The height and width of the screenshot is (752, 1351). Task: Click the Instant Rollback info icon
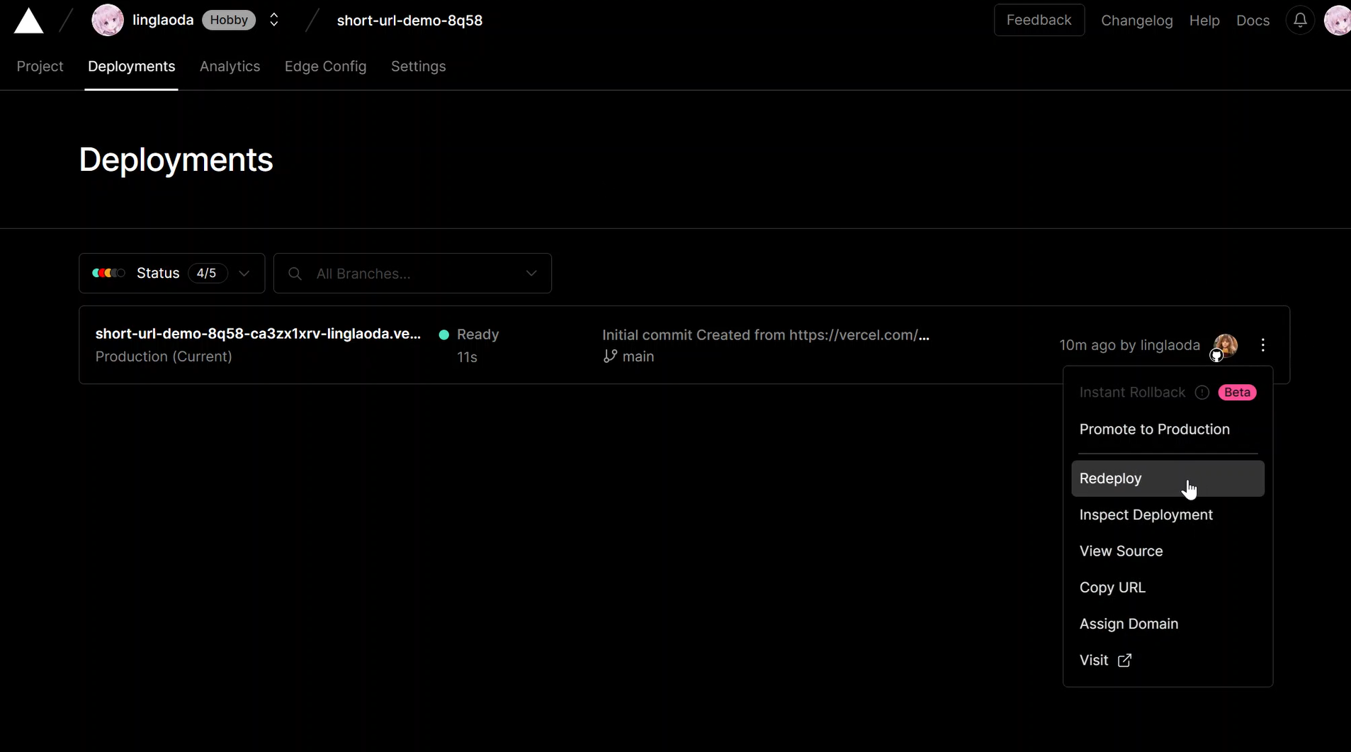(1202, 393)
